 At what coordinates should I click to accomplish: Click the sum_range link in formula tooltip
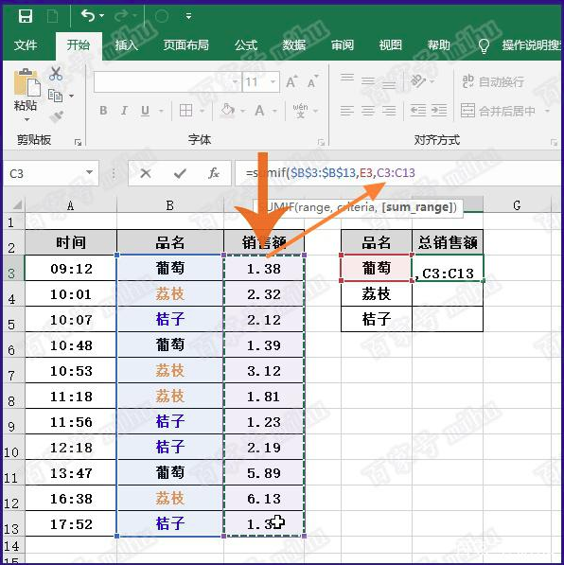[416, 207]
